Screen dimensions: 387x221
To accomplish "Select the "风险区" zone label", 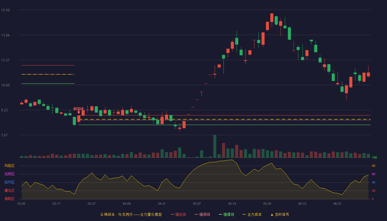I will (x=9, y=166).
